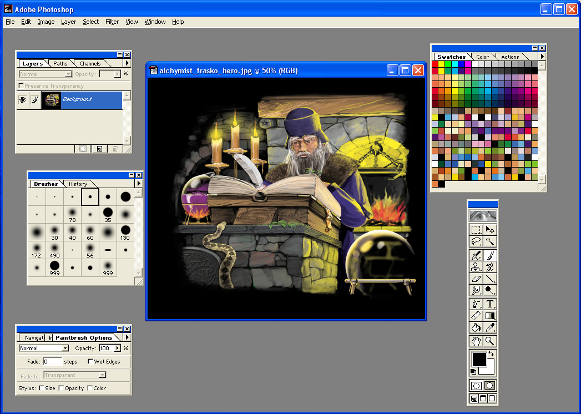This screenshot has width=581, height=414.
Task: Reset to default black and white colors
Action: [x=473, y=371]
